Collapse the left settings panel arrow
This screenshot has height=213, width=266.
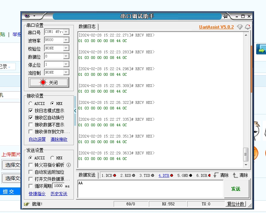(x=75, y=111)
